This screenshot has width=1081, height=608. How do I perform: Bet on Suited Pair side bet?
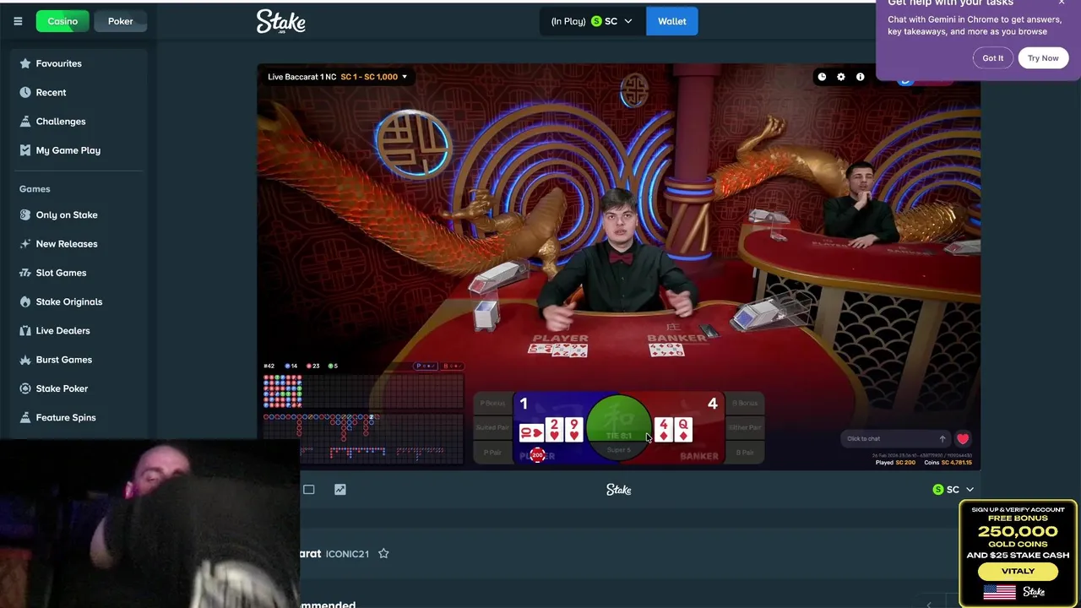[492, 427]
